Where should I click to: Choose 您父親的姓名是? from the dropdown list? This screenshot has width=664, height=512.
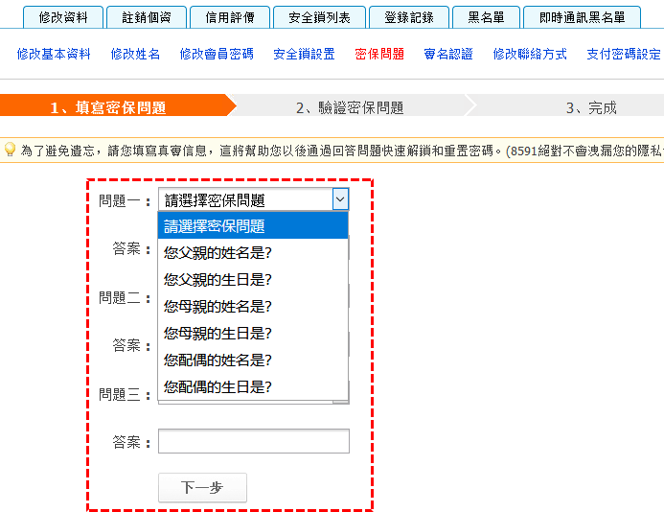(218, 253)
